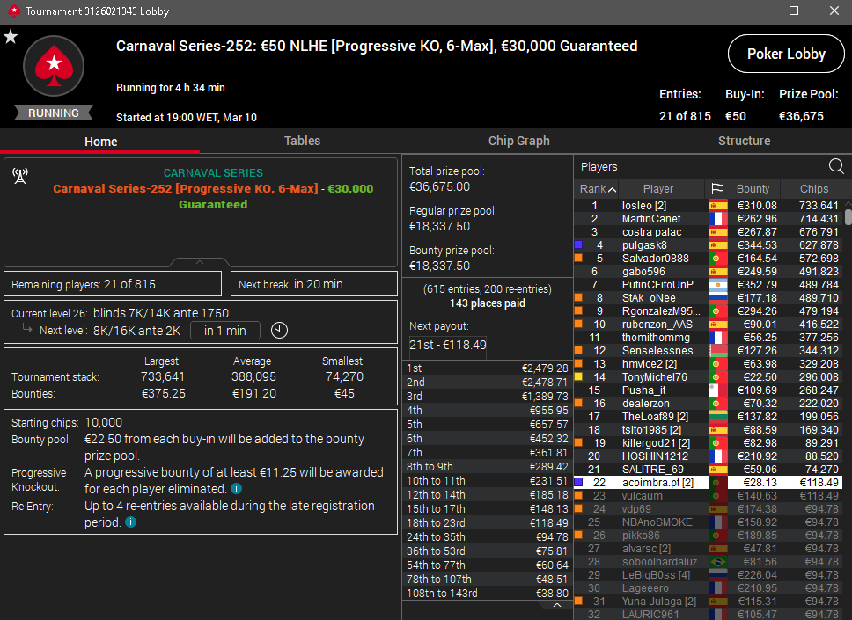
Task: Open the Tables tab
Action: pos(302,142)
